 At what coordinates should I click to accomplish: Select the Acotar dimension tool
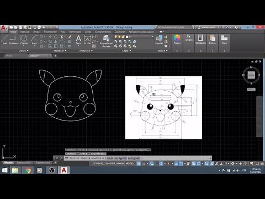tap(87, 40)
